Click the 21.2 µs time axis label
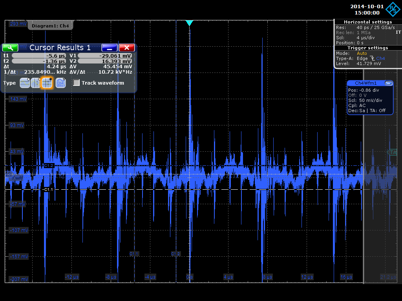 coord(388,277)
